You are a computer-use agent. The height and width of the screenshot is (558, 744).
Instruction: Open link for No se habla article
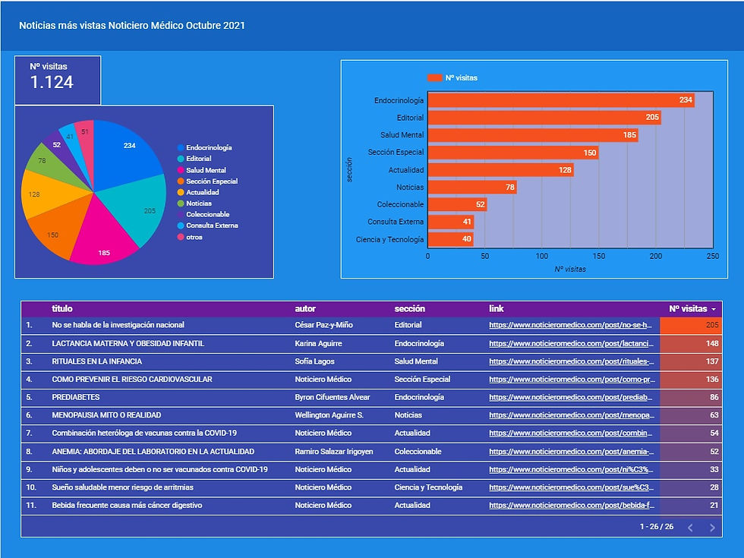(571, 325)
